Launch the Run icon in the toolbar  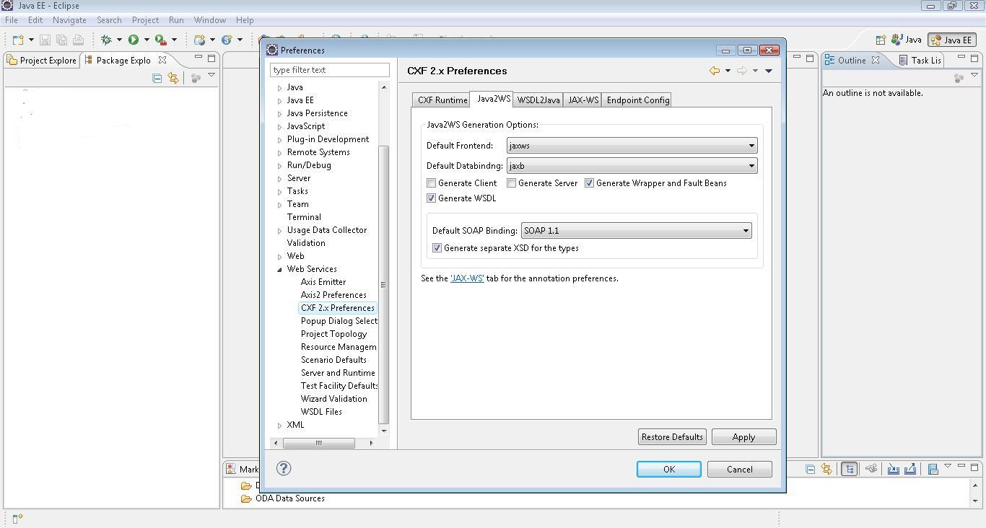pyautogui.click(x=134, y=40)
